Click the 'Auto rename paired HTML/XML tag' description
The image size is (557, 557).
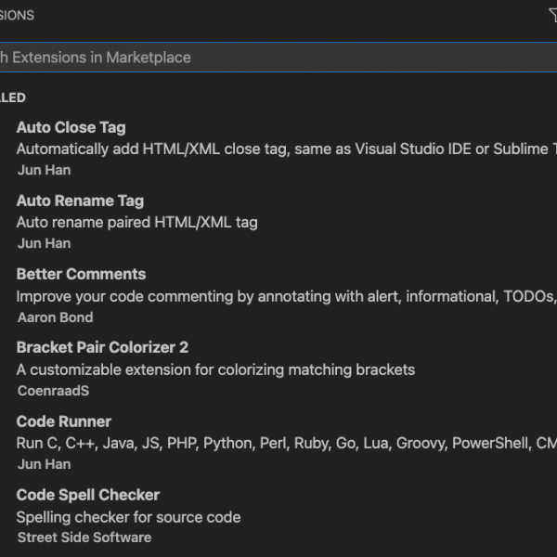pos(136,223)
